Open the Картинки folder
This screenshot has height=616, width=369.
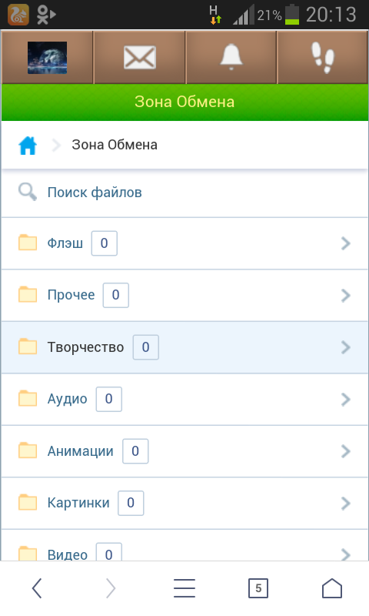tap(184, 503)
